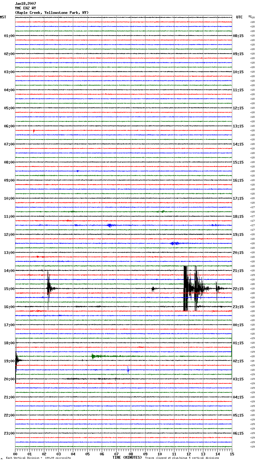Click the "05" minute tick label
256x462 pixels.
pyautogui.click(x=87, y=454)
